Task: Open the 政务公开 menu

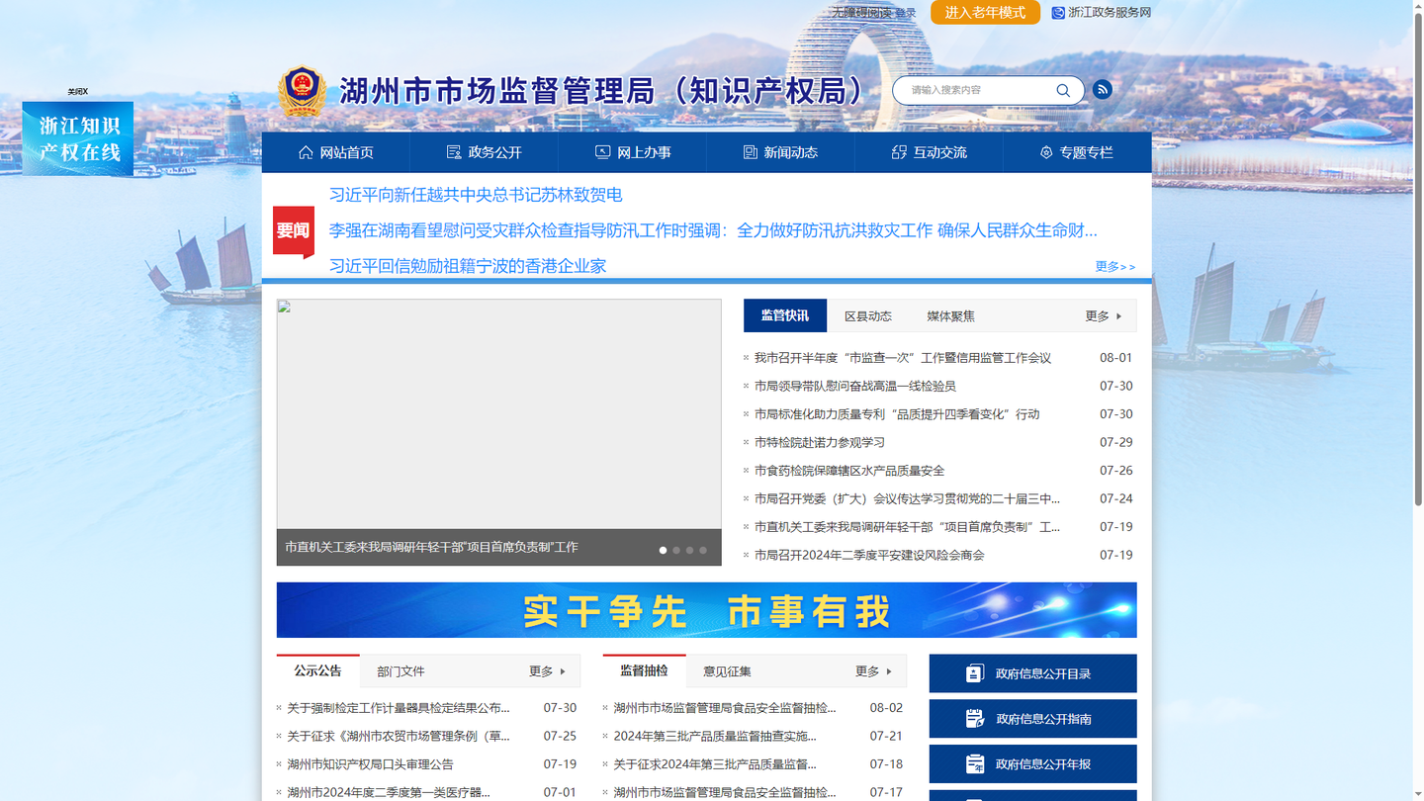Action: coord(485,152)
